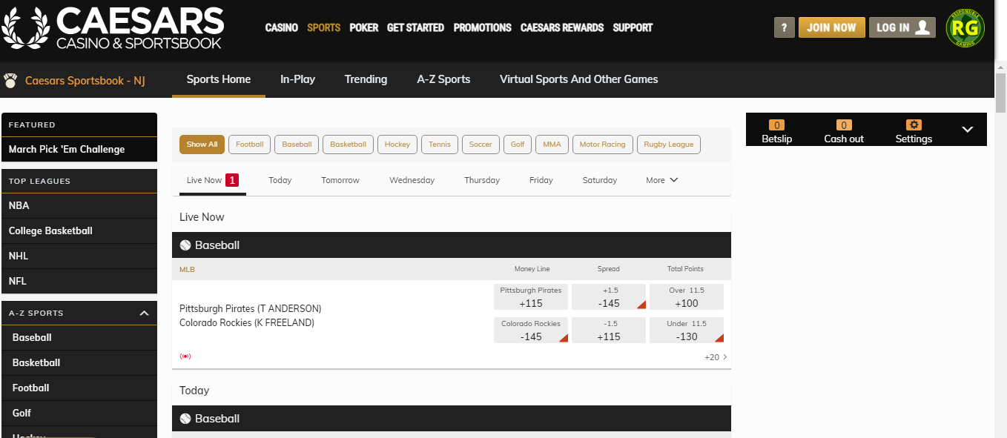Switch to Tomorrow tab

[x=340, y=180]
